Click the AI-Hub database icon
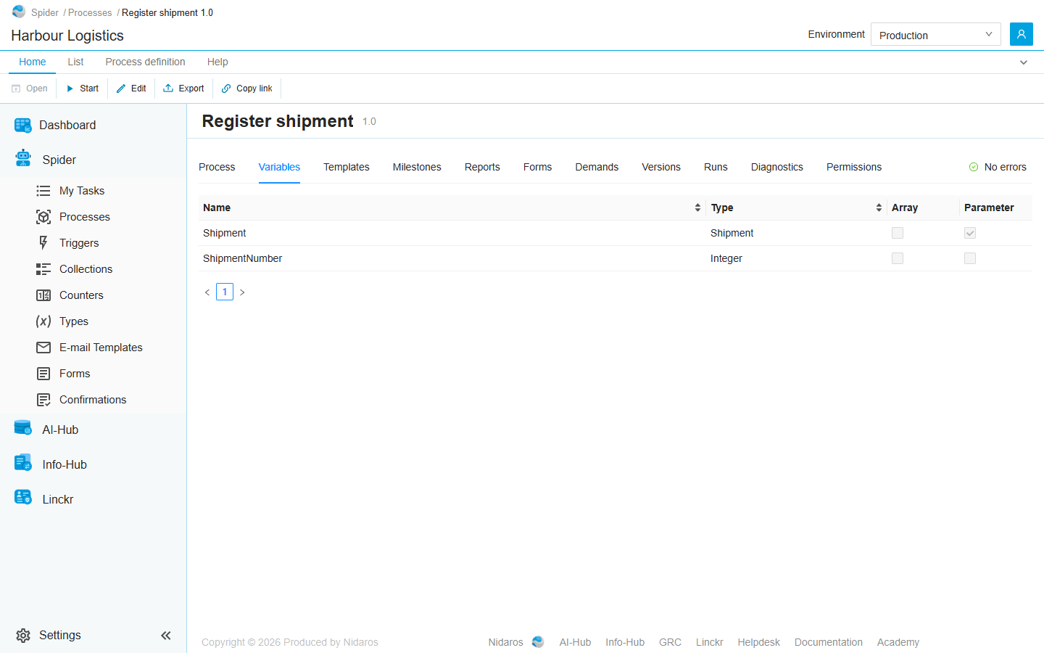 coord(23,428)
